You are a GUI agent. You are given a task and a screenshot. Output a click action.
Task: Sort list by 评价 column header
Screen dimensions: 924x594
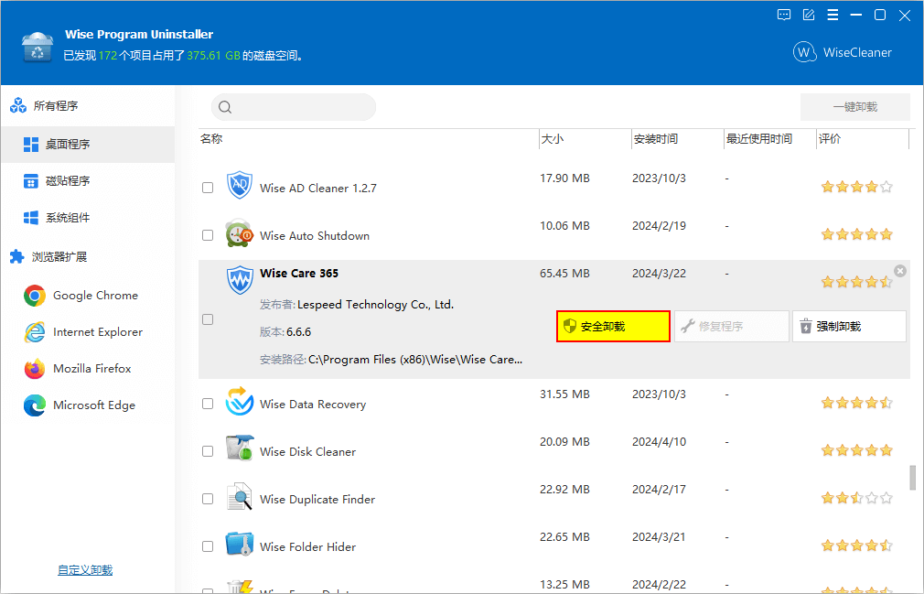(x=862, y=139)
